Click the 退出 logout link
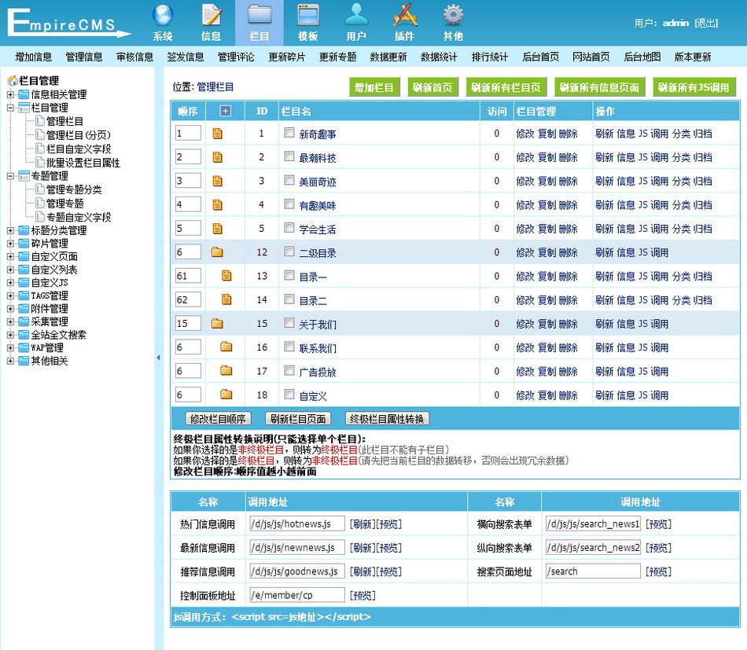The height and width of the screenshot is (650, 747). tap(706, 23)
